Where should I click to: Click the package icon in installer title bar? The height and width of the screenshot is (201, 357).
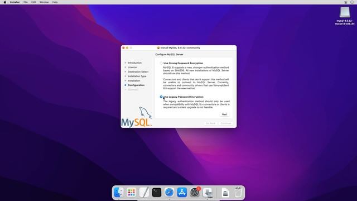point(158,48)
